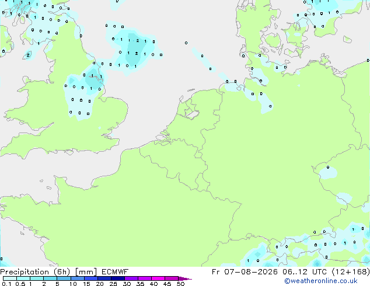Click the 0.5–1 mm legend swatch

point(23,278)
